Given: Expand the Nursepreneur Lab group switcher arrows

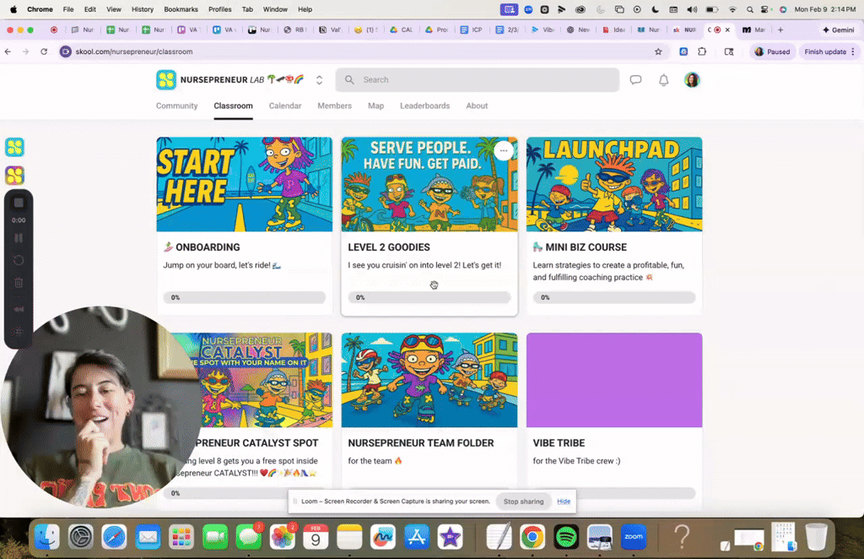Looking at the screenshot, I should point(319,80).
